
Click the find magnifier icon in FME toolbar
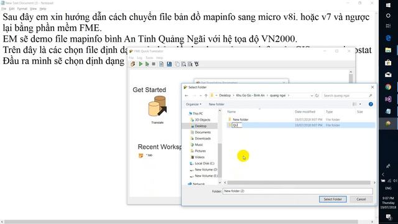coord(183,64)
